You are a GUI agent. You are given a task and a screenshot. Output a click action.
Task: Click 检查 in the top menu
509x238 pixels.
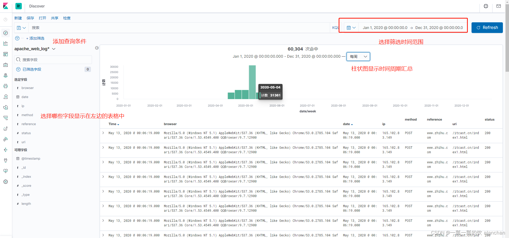(67, 18)
